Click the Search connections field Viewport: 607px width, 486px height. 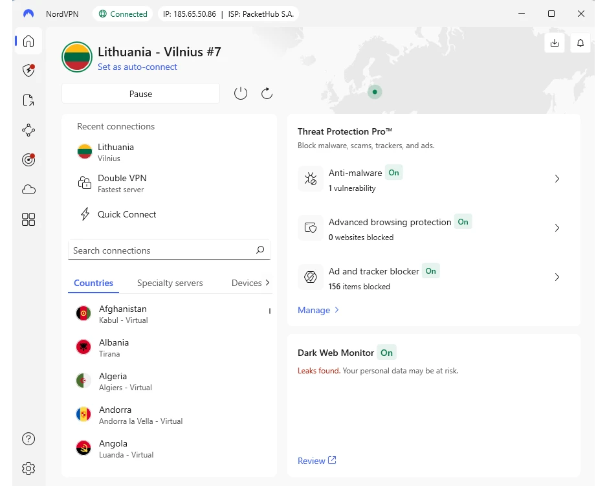(x=162, y=250)
